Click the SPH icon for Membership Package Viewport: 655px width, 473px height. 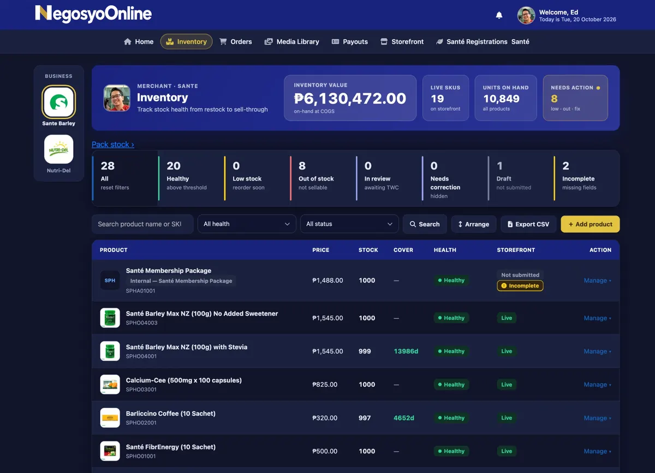(110, 280)
